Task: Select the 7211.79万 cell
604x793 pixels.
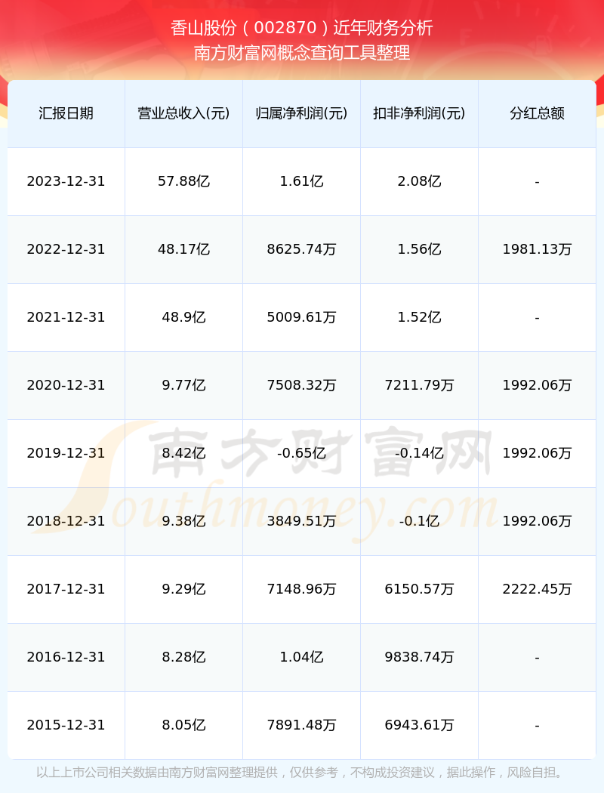Action: click(419, 385)
